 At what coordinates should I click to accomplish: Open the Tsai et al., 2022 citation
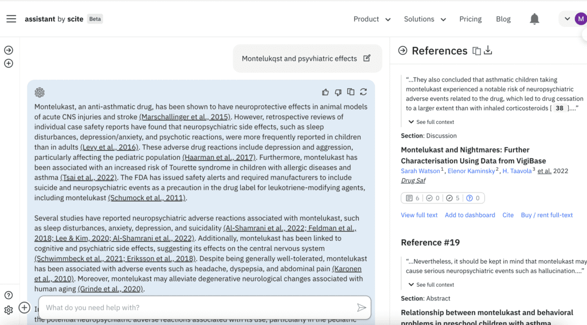click(89, 178)
